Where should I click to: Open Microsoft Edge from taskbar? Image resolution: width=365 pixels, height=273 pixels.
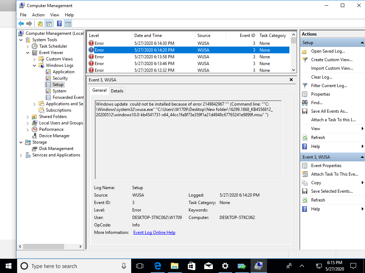[158, 266]
